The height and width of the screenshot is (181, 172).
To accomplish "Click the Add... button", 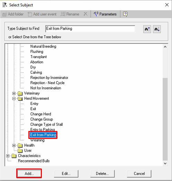I will 29,173.
